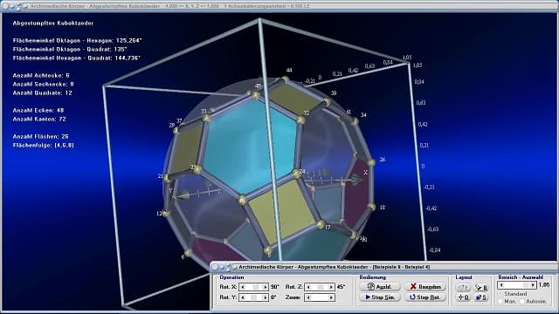The height and width of the screenshot is (314, 559).
Task: Select the Autosim. radio button
Action: click(522, 301)
